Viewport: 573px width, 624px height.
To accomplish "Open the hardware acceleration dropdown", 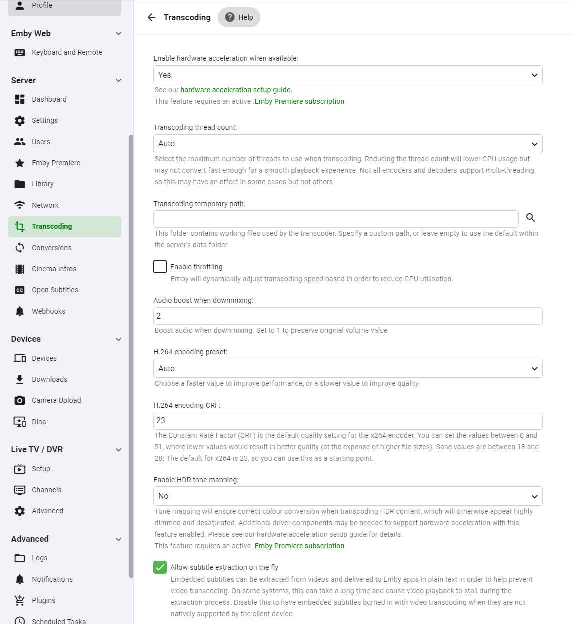I will [348, 75].
